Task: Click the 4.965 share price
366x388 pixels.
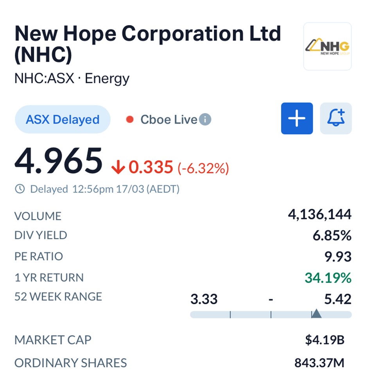Action: click(x=59, y=161)
